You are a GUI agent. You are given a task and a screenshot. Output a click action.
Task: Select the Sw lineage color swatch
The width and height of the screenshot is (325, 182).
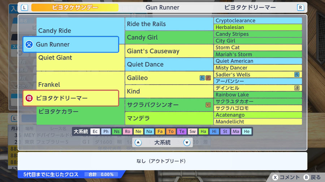[x=192, y=131]
